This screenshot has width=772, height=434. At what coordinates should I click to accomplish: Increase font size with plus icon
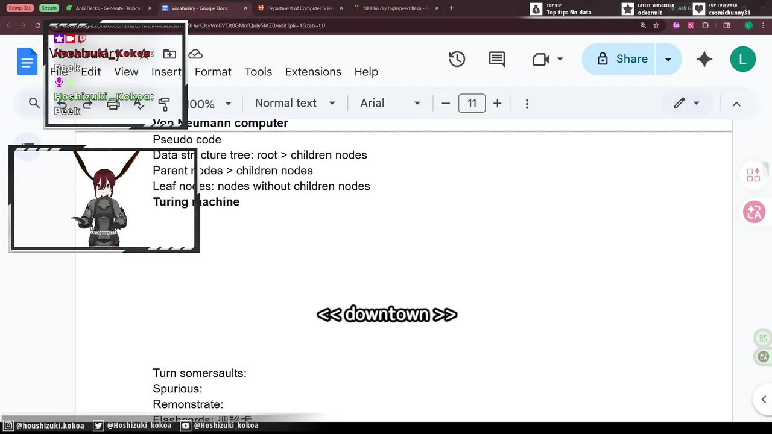pyautogui.click(x=497, y=104)
